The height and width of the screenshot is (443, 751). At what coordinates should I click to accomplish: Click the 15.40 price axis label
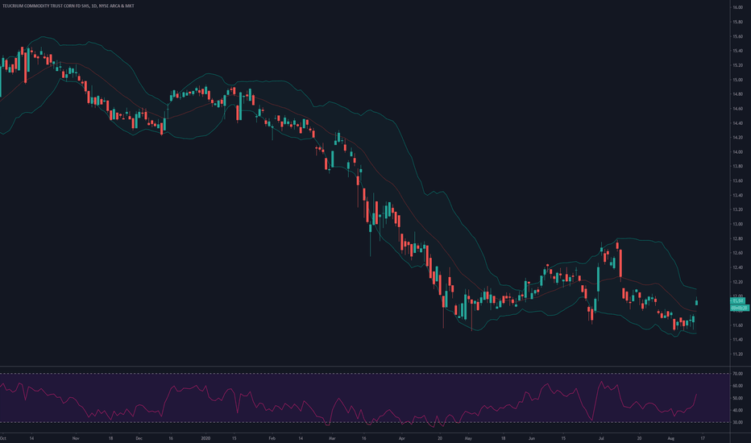pyautogui.click(x=737, y=51)
